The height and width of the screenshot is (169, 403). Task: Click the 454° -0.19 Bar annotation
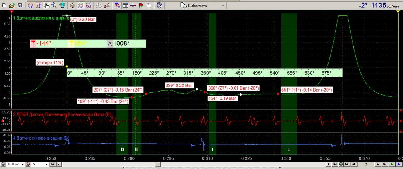click(222, 98)
